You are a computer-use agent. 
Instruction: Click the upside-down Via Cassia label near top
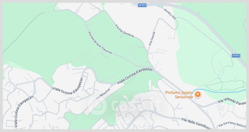click(x=170, y=14)
